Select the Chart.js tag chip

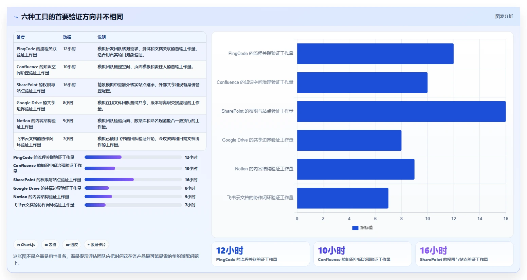click(x=26, y=245)
